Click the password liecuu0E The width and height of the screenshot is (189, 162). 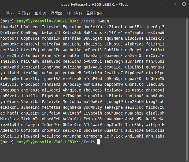[x=155, y=85]
